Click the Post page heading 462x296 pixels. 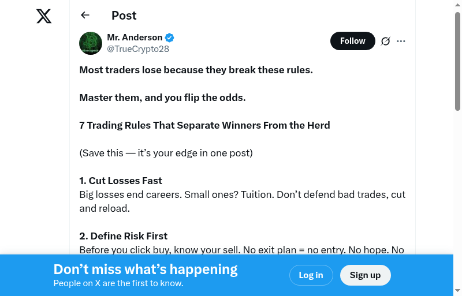point(124,16)
